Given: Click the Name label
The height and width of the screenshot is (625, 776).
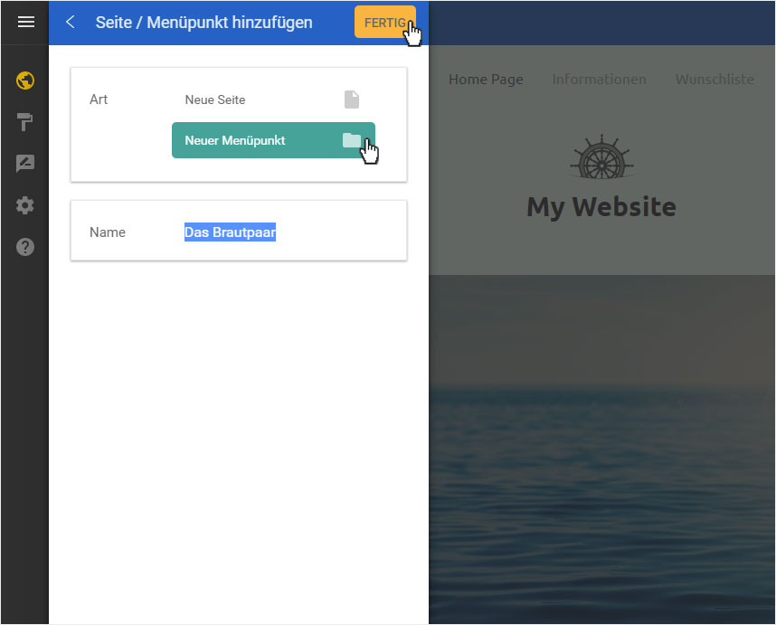Looking at the screenshot, I should 108,232.
